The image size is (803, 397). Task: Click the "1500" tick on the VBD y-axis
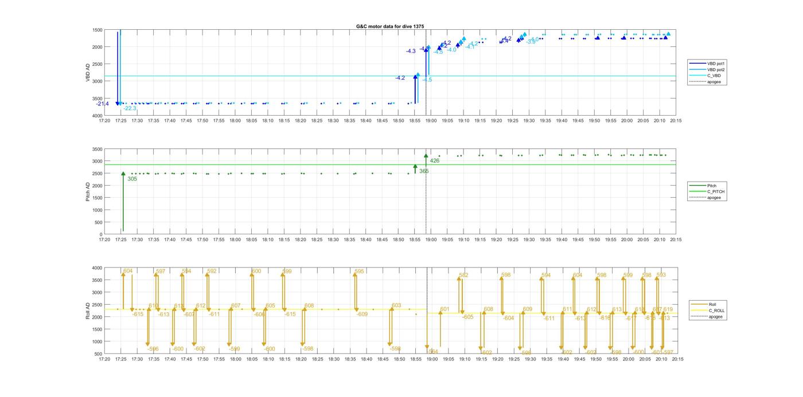pos(97,30)
